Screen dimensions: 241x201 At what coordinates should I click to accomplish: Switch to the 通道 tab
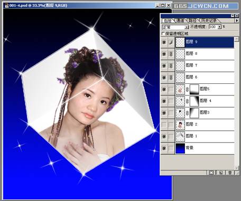180,21
